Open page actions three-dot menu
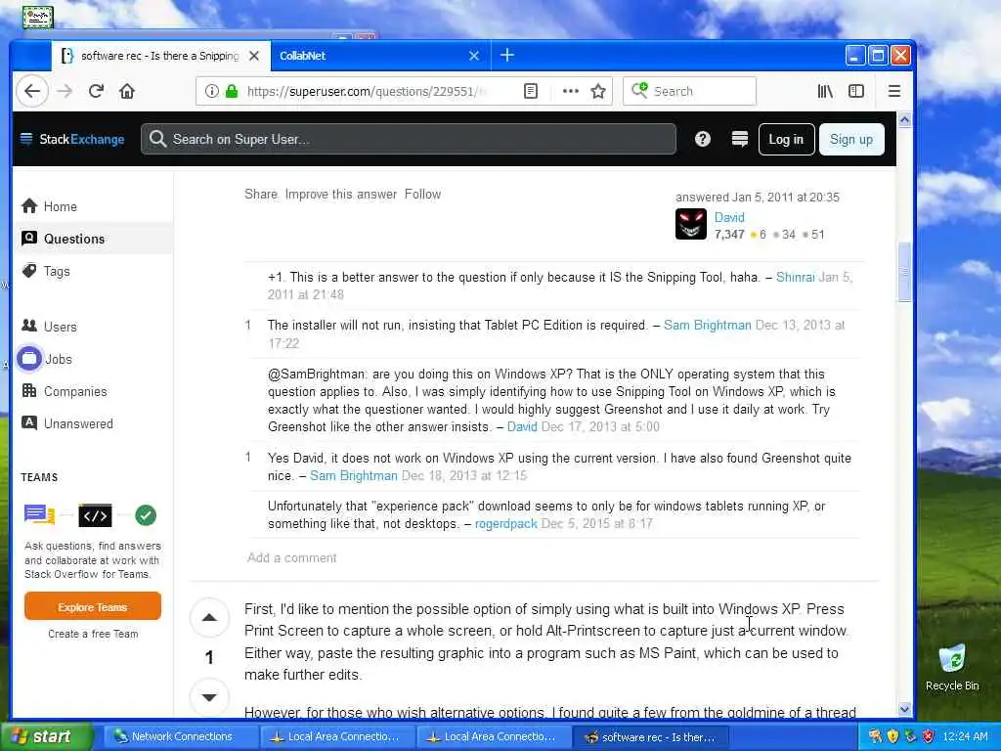 pos(571,91)
